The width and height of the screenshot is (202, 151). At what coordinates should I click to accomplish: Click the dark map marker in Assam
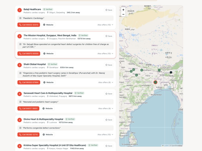(171, 72)
